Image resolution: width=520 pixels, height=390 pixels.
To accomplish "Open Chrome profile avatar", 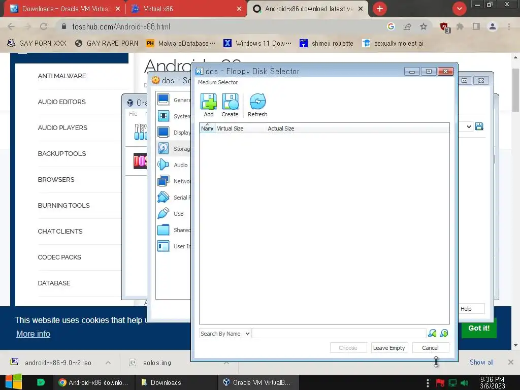I will pos(493,26).
